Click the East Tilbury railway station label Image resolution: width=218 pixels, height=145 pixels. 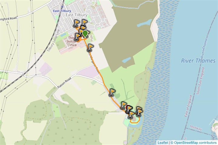coord(62,11)
